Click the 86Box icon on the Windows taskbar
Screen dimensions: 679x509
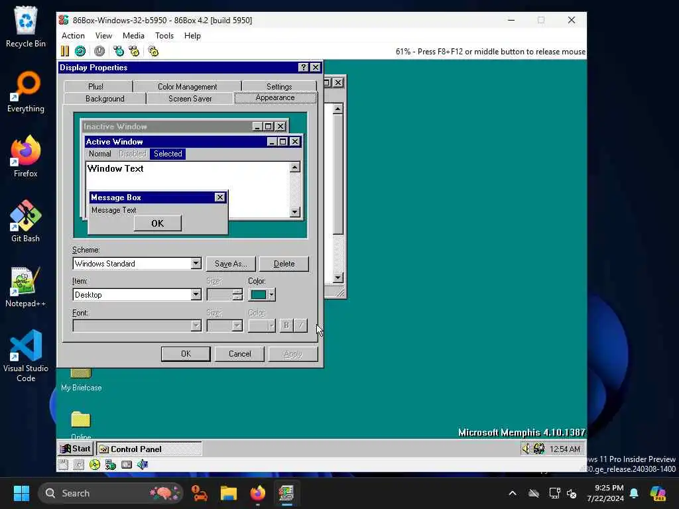pos(286,493)
